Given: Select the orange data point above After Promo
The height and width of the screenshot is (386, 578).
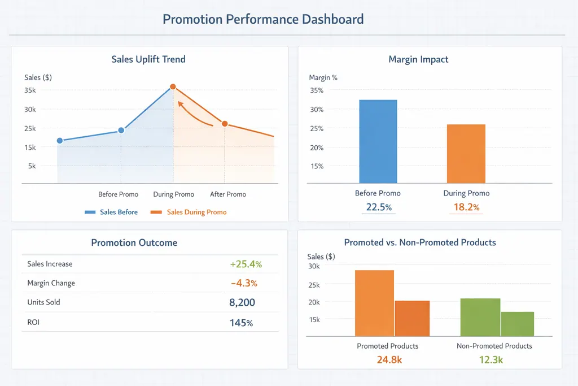Looking at the screenshot, I should (x=225, y=124).
